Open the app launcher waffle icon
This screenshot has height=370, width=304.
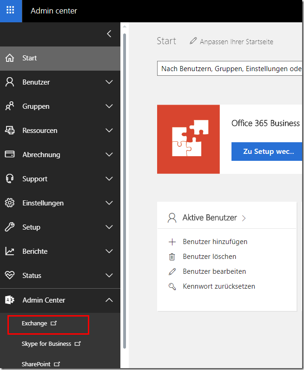point(10,11)
